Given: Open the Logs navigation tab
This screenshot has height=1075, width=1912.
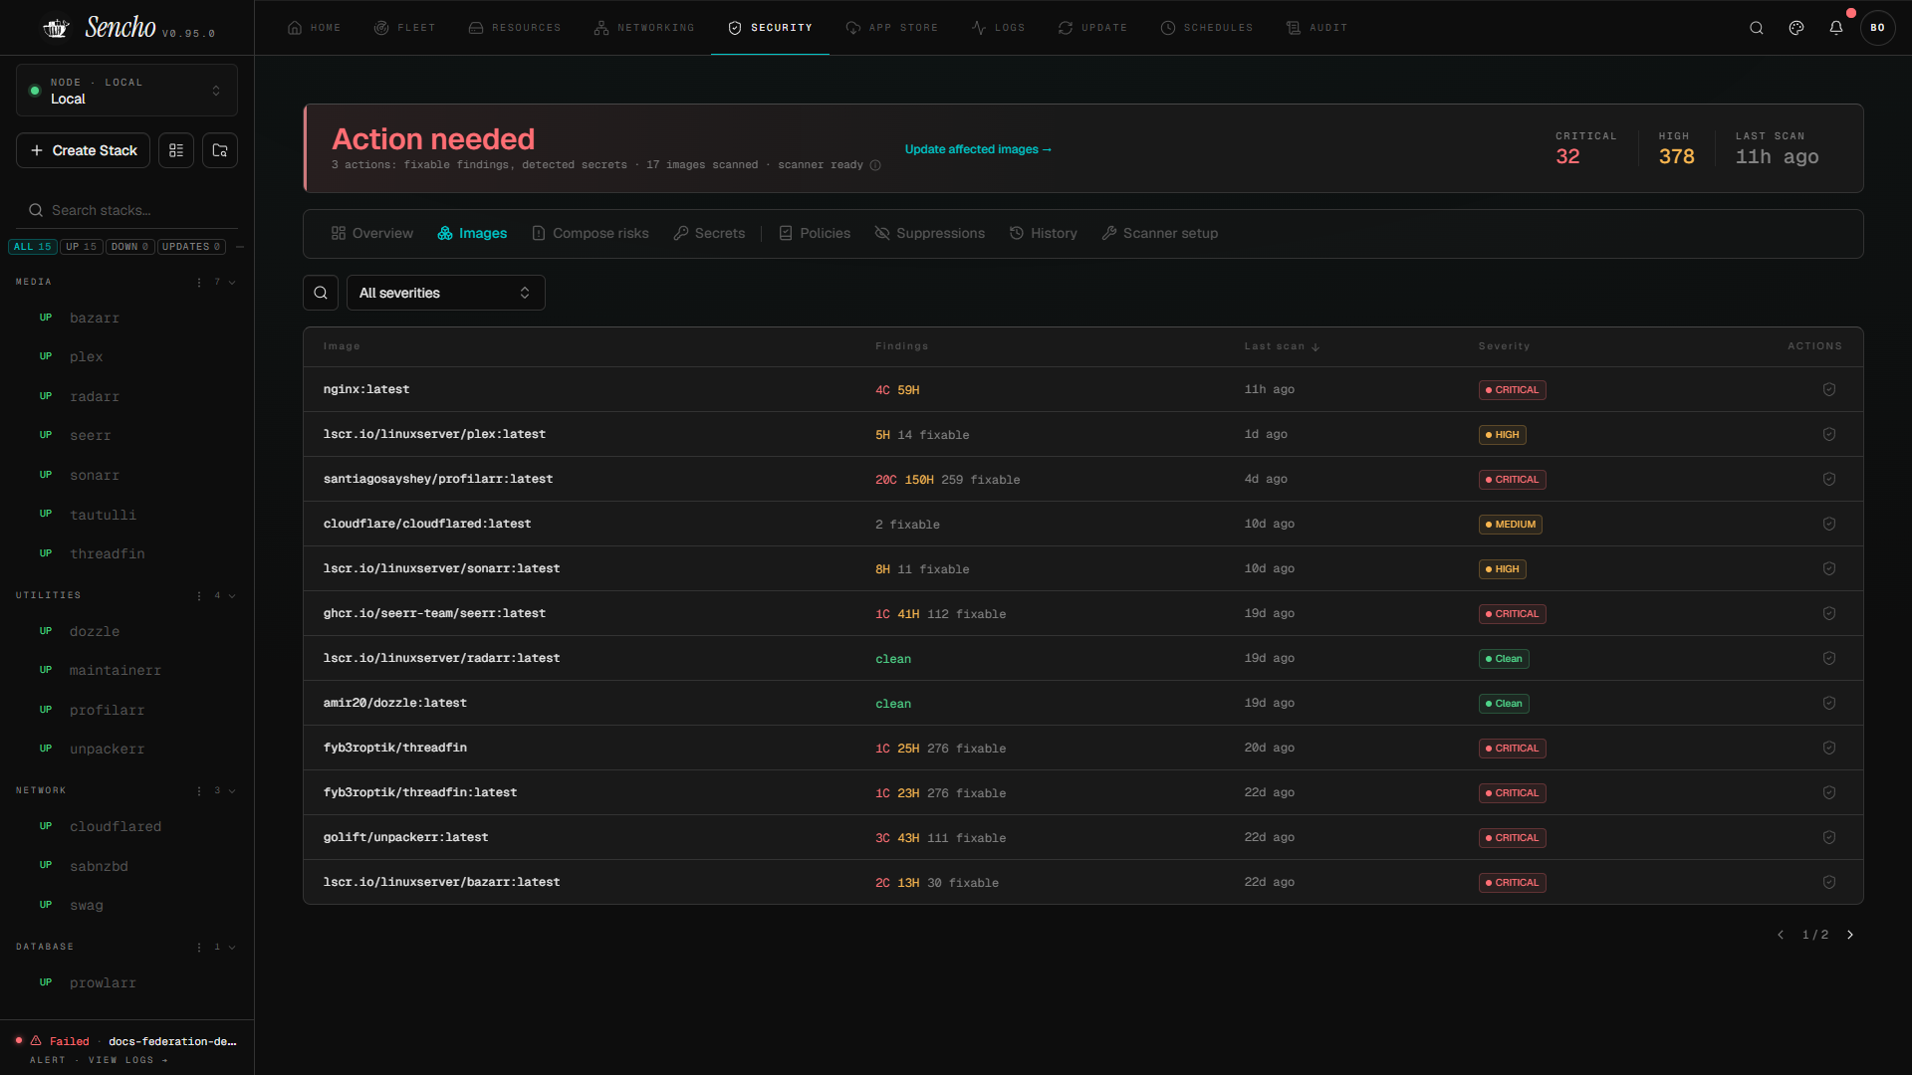Looking at the screenshot, I should point(998,28).
